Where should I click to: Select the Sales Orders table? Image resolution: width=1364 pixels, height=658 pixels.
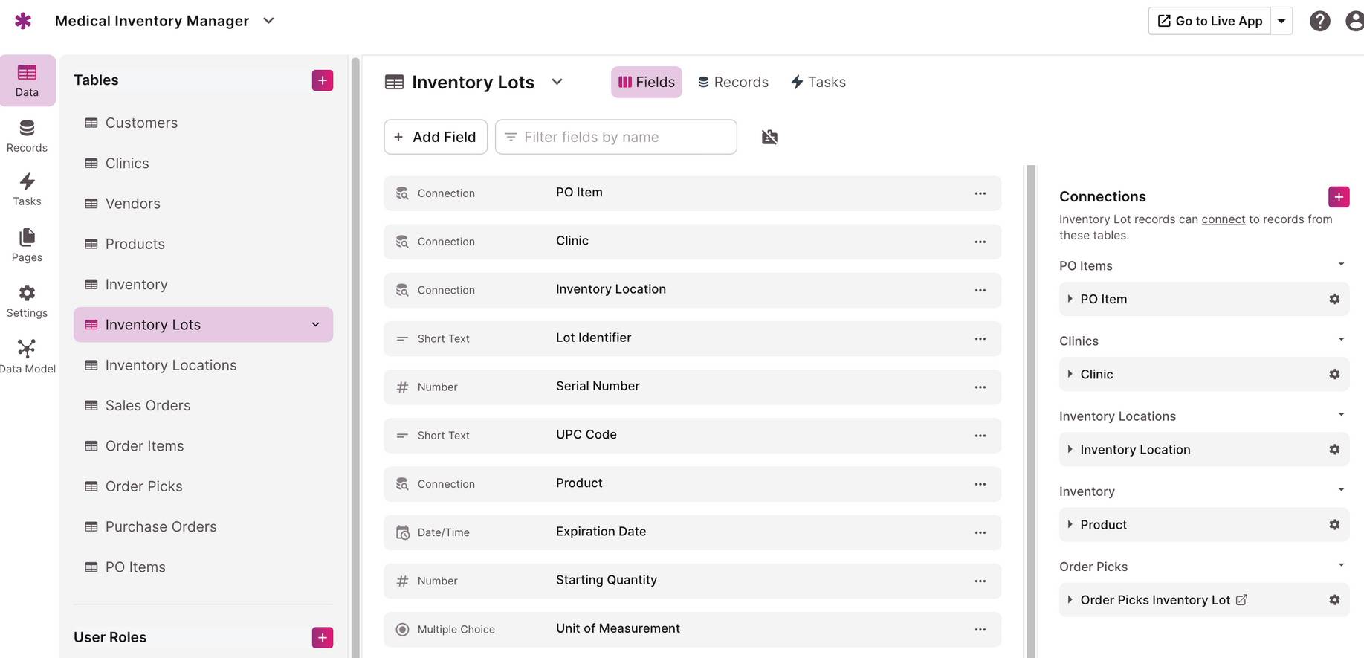click(203, 405)
